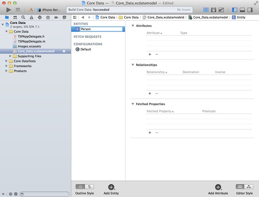Open the Debug navigator
The image size is (259, 197).
pos(48,17)
